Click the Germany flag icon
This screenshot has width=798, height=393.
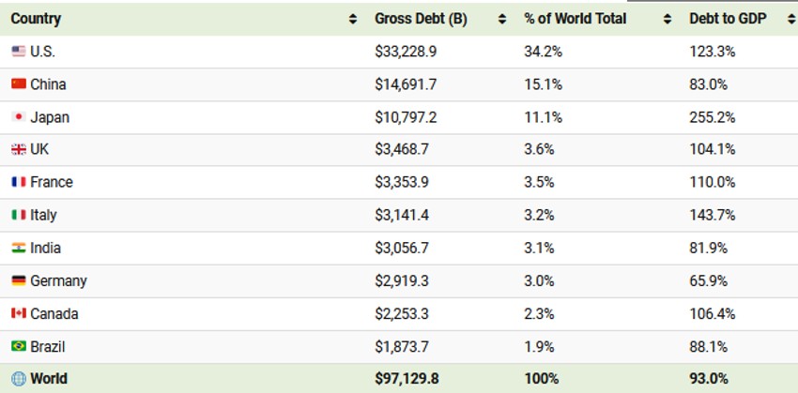19,280
